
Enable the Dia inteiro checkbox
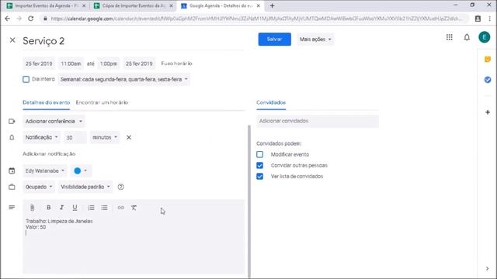coord(26,79)
